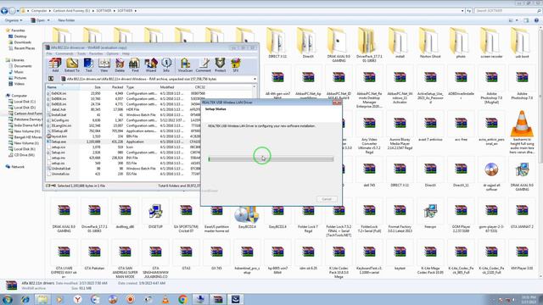543x305 pixels.
Task: Click the WinRAR icon in the taskbar
Action: tap(218, 299)
